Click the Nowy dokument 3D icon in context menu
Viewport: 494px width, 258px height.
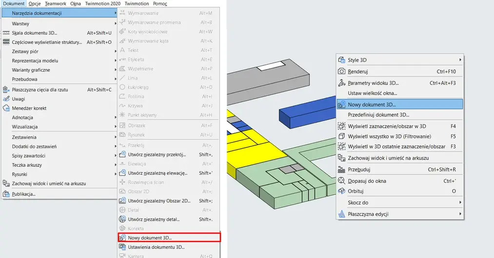click(341, 104)
